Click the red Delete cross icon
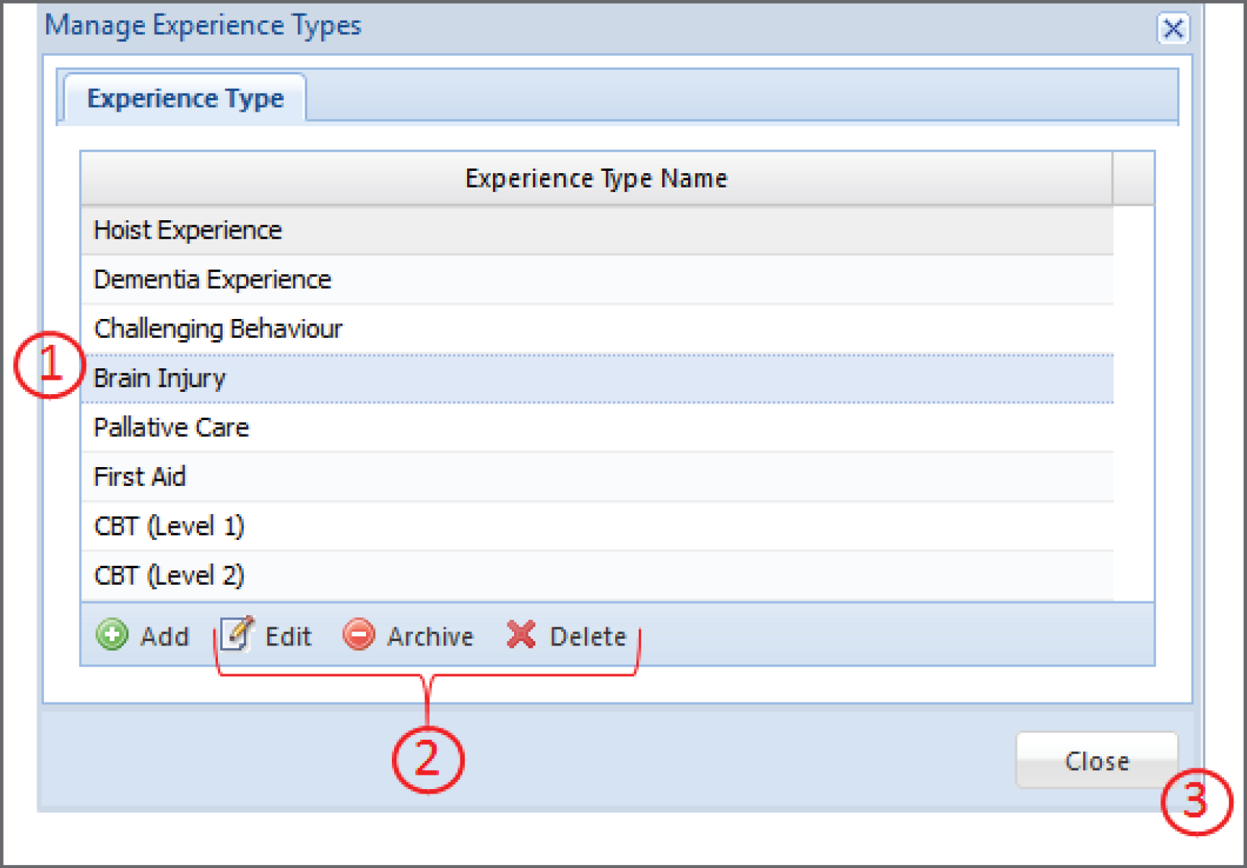This screenshot has height=868, width=1247. [x=521, y=635]
